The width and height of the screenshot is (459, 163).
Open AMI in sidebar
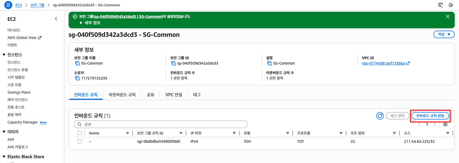(11, 140)
